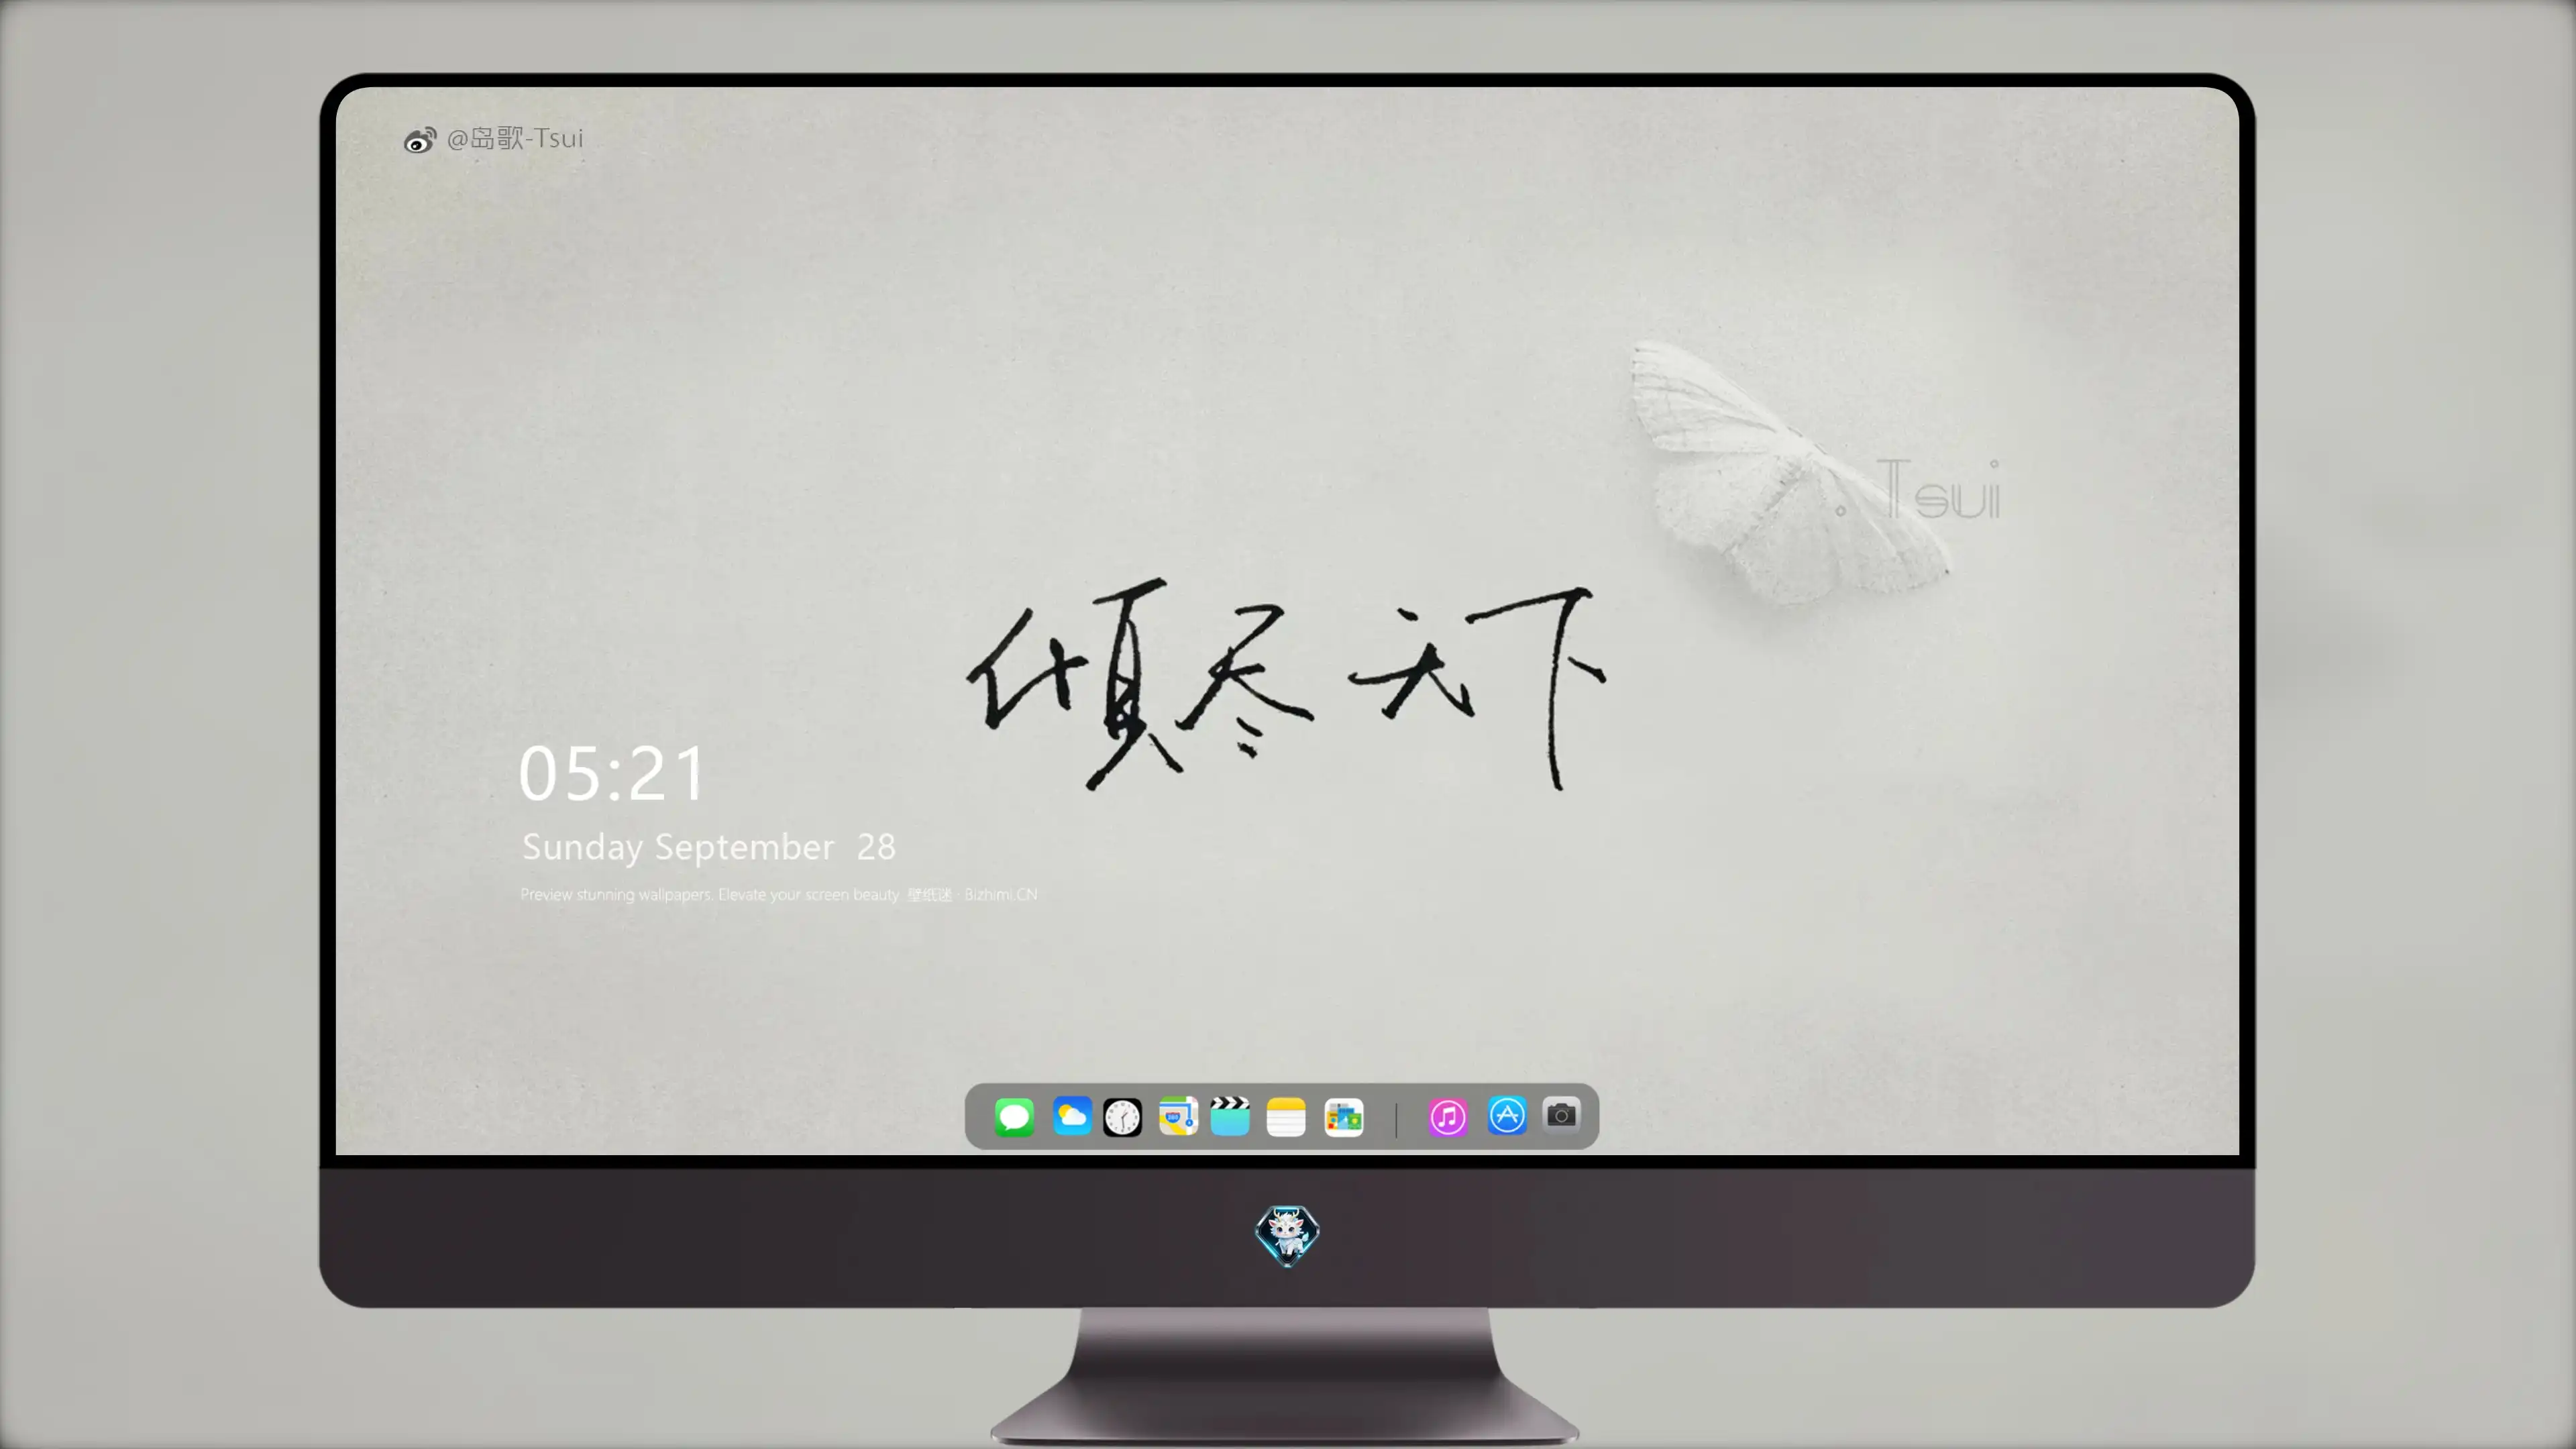This screenshot has height=1449, width=2576.
Task: Click the Sunday September 28 date text
Action: (709, 847)
